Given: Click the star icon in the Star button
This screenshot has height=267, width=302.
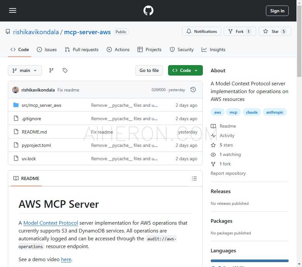Looking at the screenshot, I should [x=265, y=31].
